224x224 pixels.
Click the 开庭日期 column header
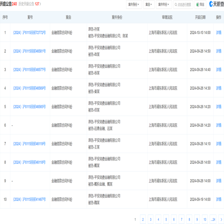(x=200, y=17)
